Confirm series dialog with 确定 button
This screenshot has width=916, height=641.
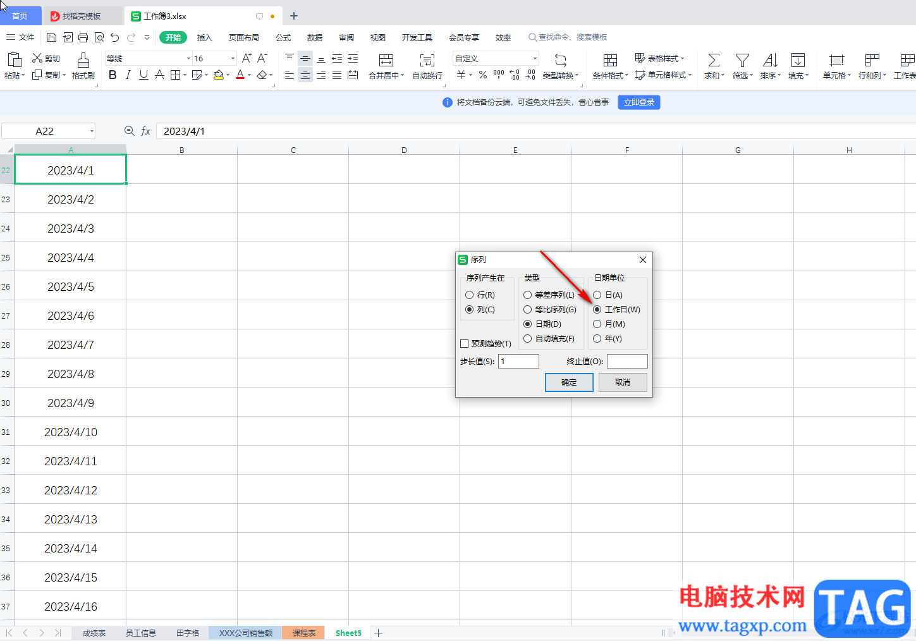[x=569, y=382]
